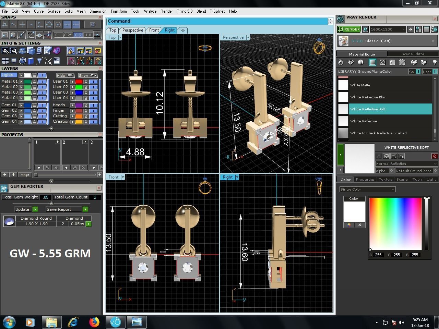Switch to the Properties material tab
The width and height of the screenshot is (439, 329).
(x=365, y=179)
